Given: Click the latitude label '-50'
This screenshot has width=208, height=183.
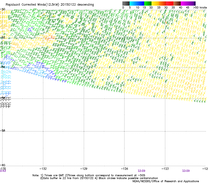Looking at the screenshot, I should (x=3, y=9).
